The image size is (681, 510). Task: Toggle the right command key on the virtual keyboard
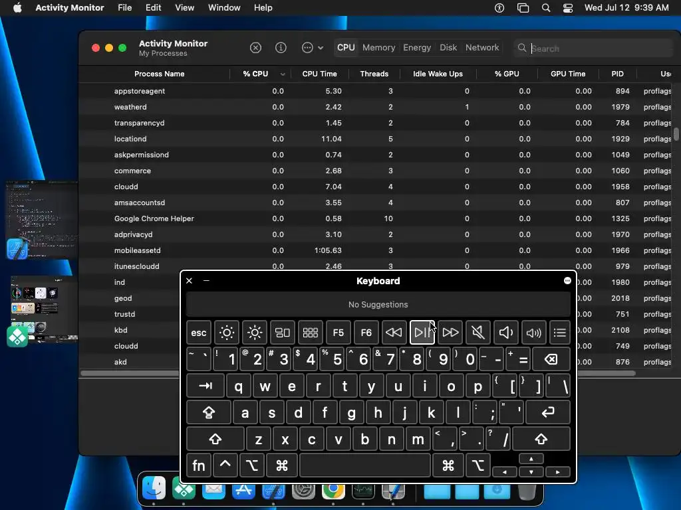[448, 466]
